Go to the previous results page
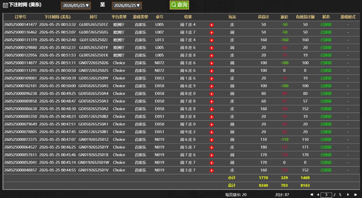The width and height of the screenshot is (362, 198). (x=318, y=195)
